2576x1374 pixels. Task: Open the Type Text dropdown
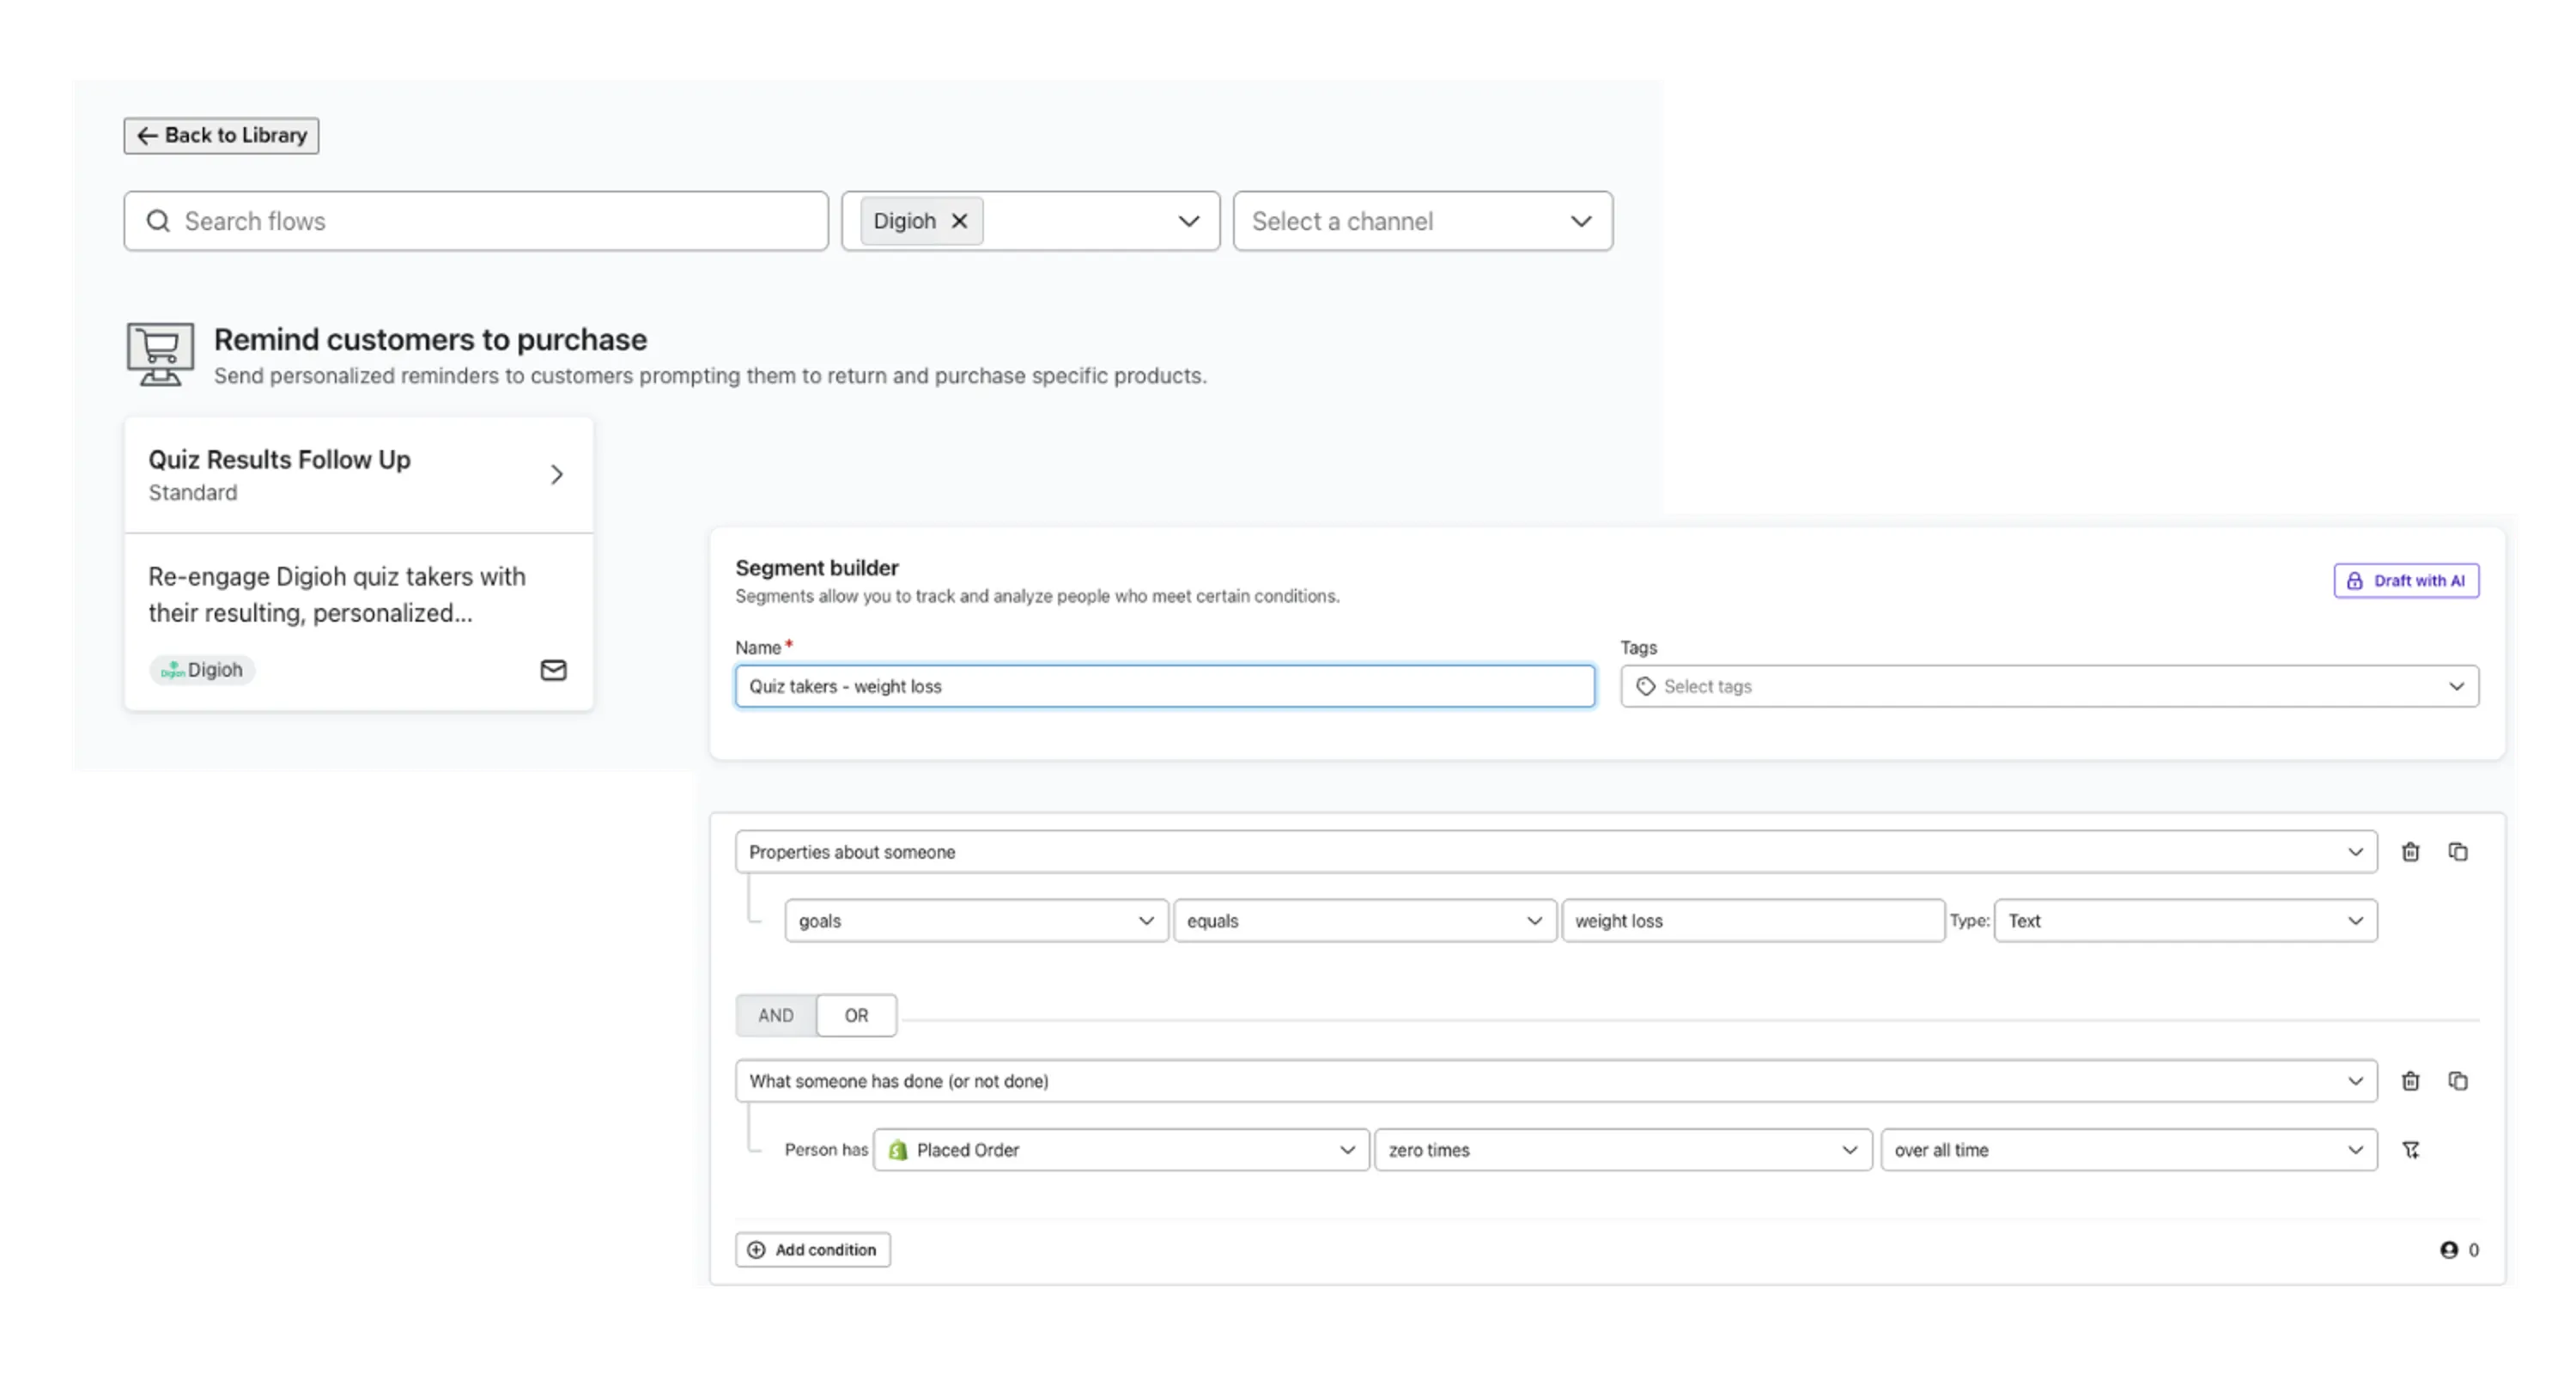tap(2185, 921)
